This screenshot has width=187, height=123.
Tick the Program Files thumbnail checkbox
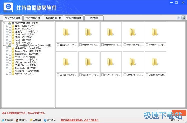point(80,45)
